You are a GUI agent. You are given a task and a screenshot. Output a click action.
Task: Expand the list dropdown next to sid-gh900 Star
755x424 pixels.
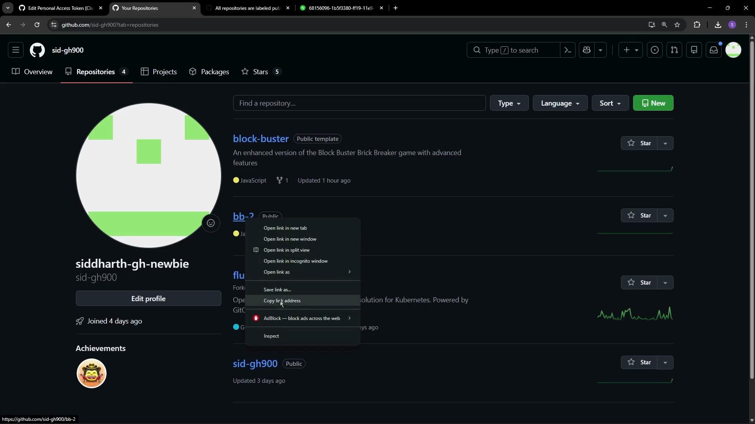coord(665,362)
